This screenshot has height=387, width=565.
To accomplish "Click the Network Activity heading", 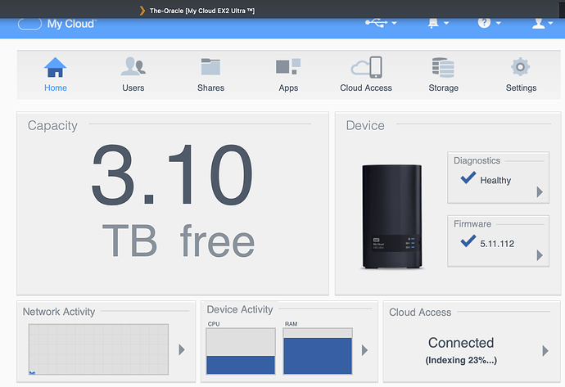I will [x=59, y=312].
